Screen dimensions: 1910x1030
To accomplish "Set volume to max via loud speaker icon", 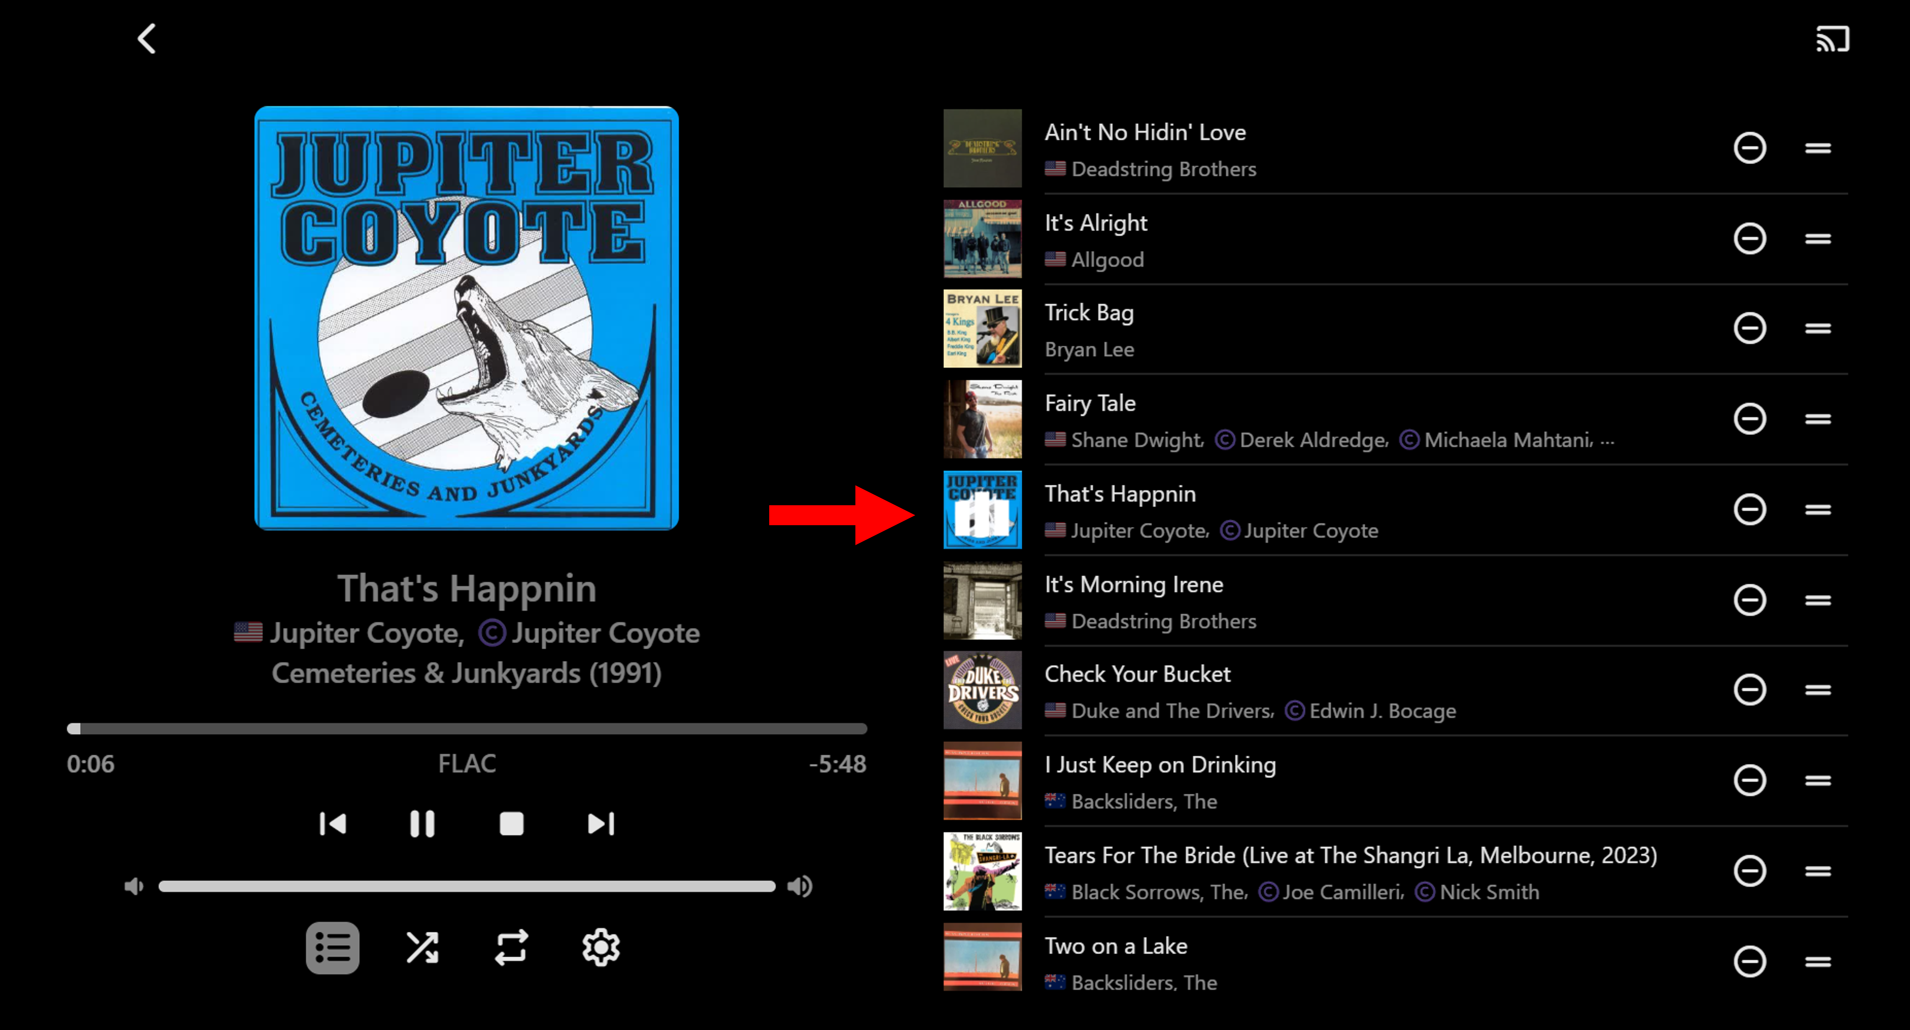I will point(800,886).
